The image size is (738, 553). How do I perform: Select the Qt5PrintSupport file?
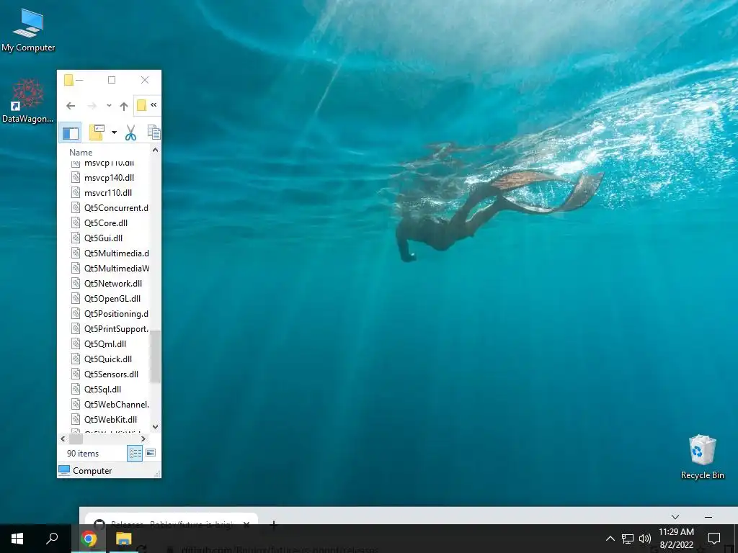(116, 328)
